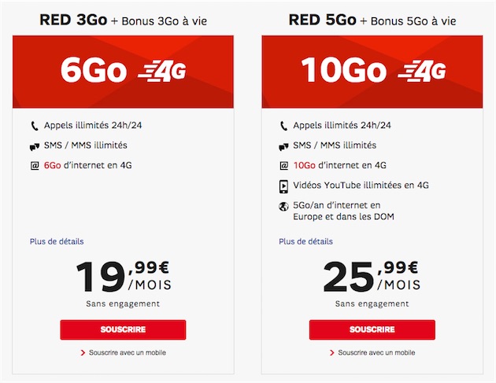Screen dimensions: 496x383
Task: Click the SMS/MMS chat icon in the 10Go plan
Action: pos(283,146)
